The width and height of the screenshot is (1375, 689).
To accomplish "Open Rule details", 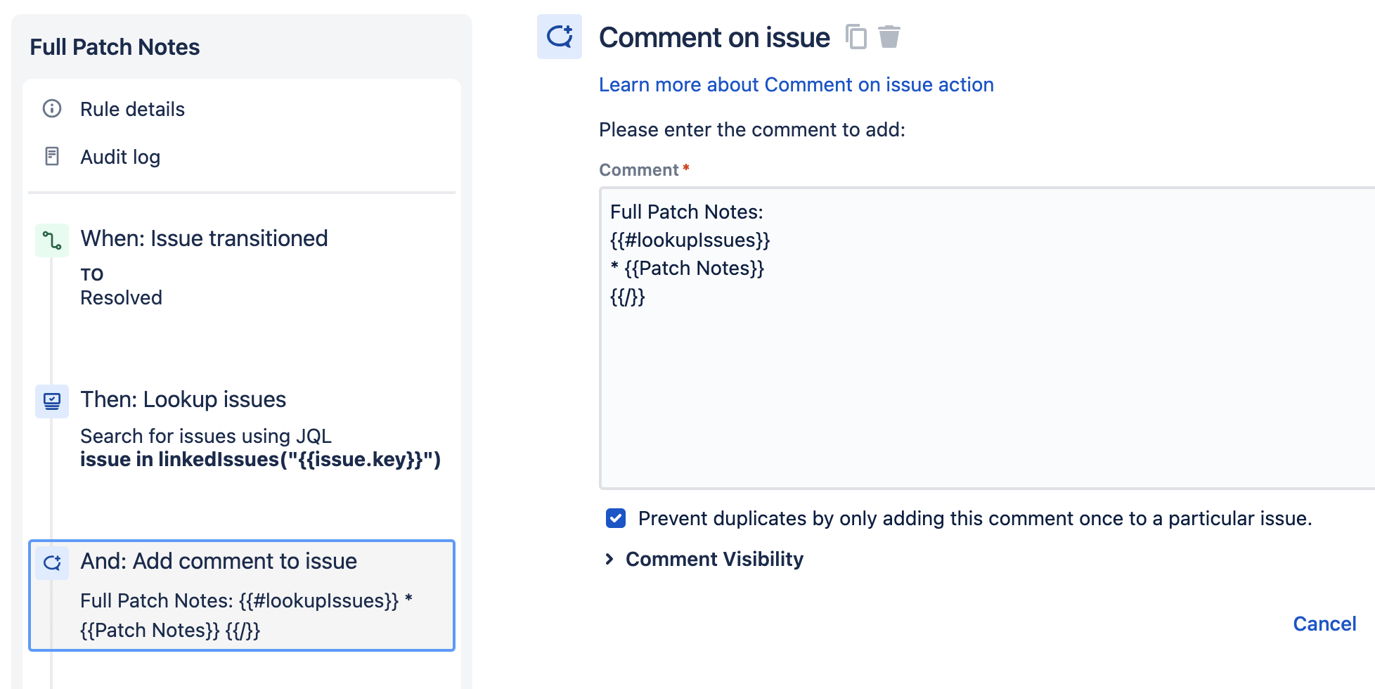I will (x=132, y=109).
